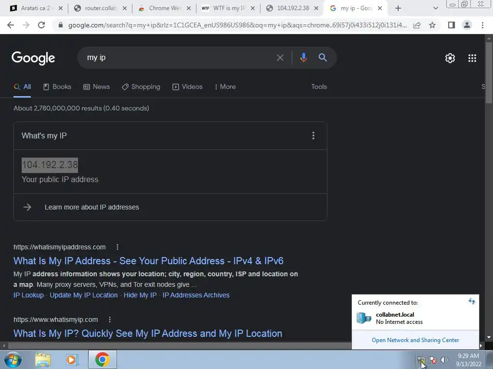This screenshot has width=493, height=369.
Task: Open options for What's my IP card
Action: coord(313,135)
